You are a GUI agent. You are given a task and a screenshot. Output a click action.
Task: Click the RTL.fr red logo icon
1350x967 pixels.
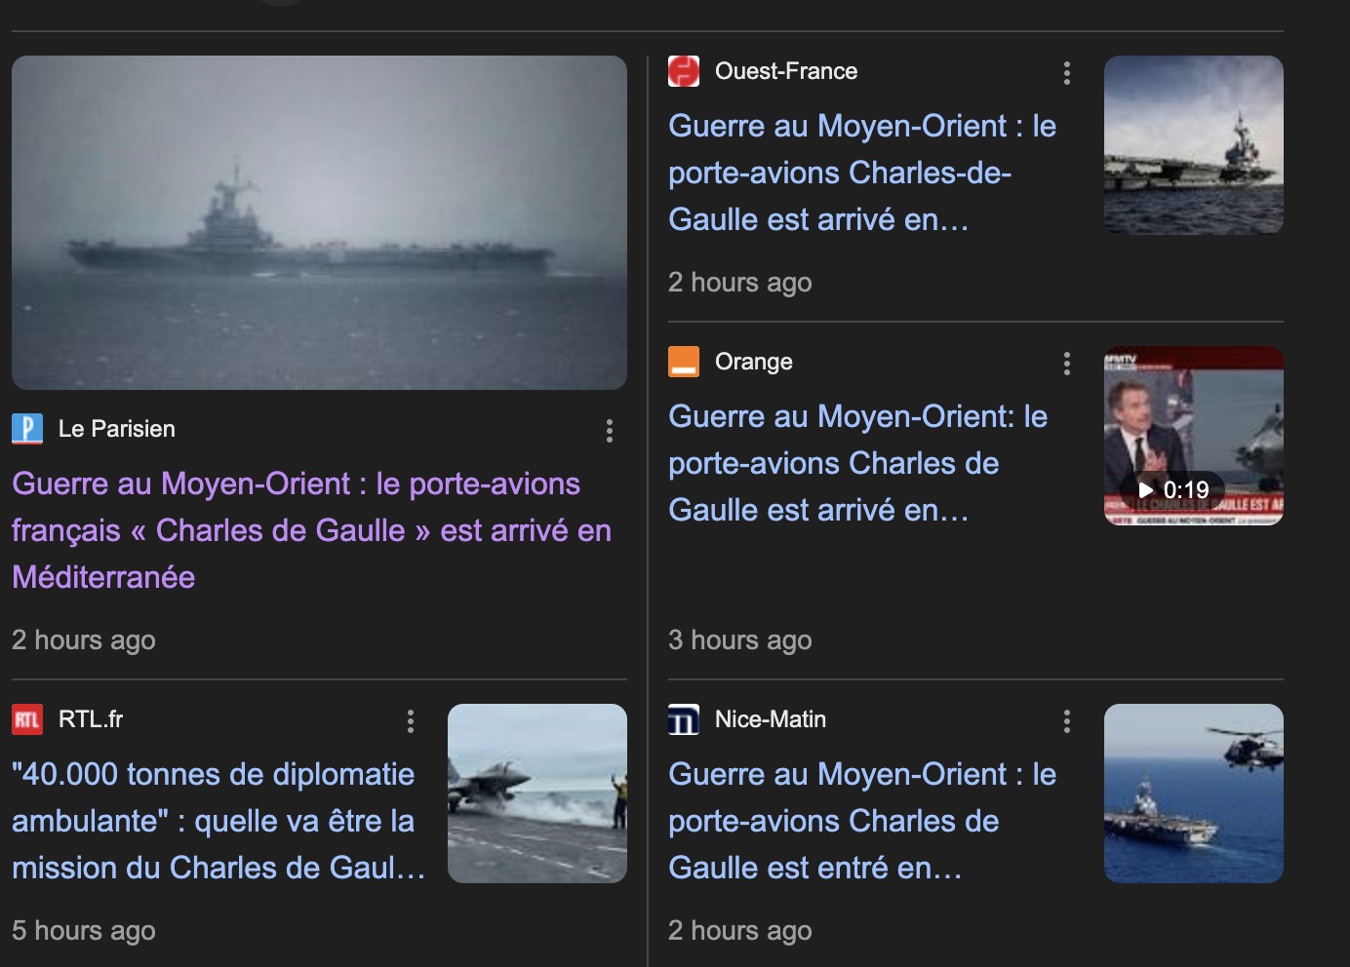click(27, 719)
